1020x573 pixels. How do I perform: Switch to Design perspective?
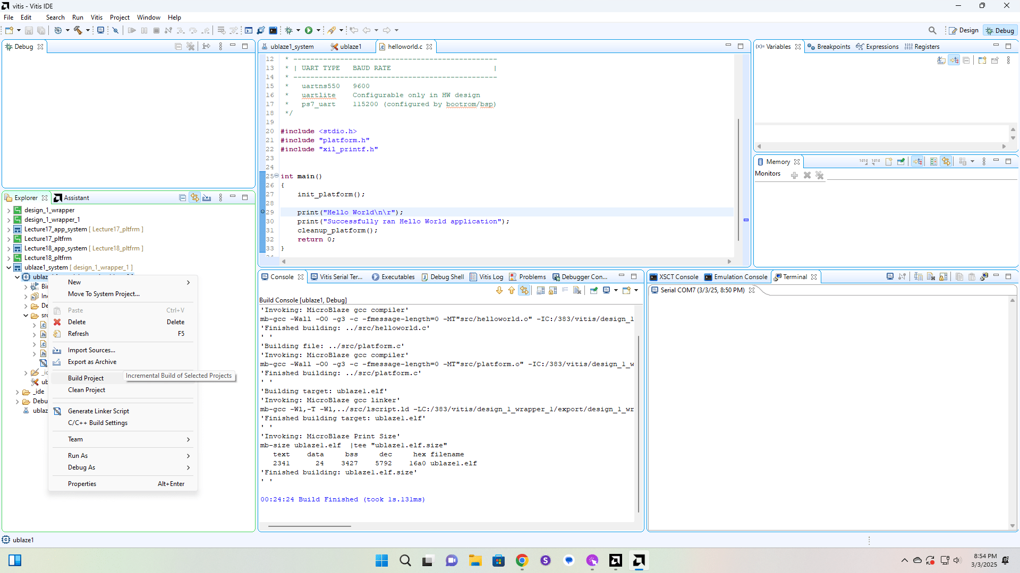964,30
